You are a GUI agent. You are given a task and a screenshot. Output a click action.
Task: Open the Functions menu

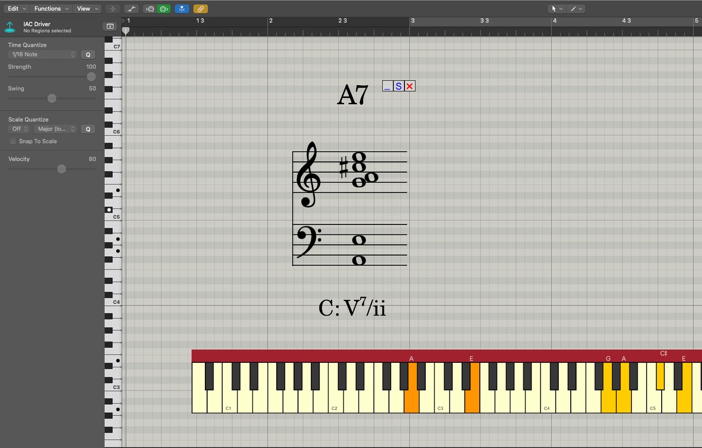click(x=51, y=9)
